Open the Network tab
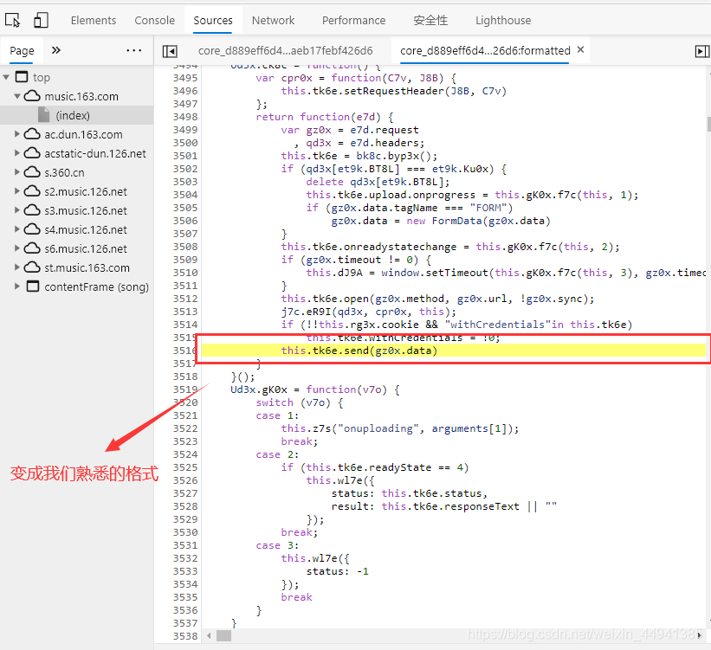Image resolution: width=711 pixels, height=650 pixels. coord(273,21)
